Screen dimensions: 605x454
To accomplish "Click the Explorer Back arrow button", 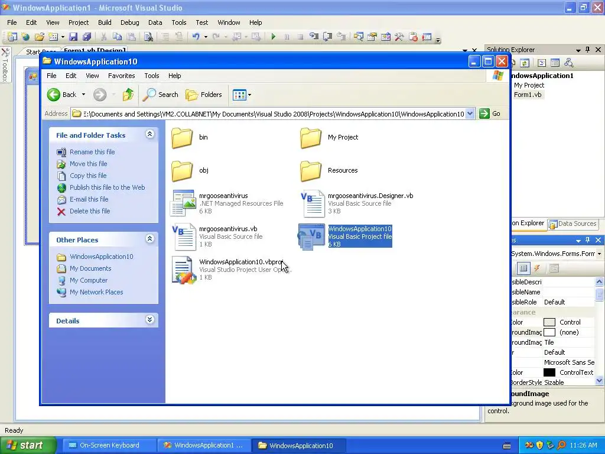I will pyautogui.click(x=54, y=95).
